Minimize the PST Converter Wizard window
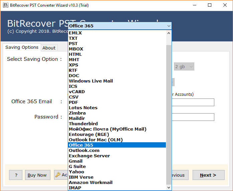This screenshot has width=233, height=191. [195, 5]
